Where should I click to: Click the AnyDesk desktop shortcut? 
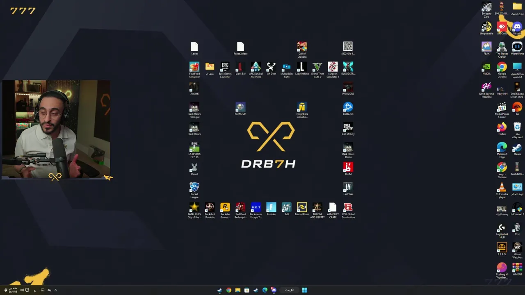[x=502, y=28]
